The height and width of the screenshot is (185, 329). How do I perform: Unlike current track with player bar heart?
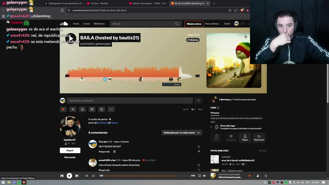pyautogui.click(x=249, y=176)
